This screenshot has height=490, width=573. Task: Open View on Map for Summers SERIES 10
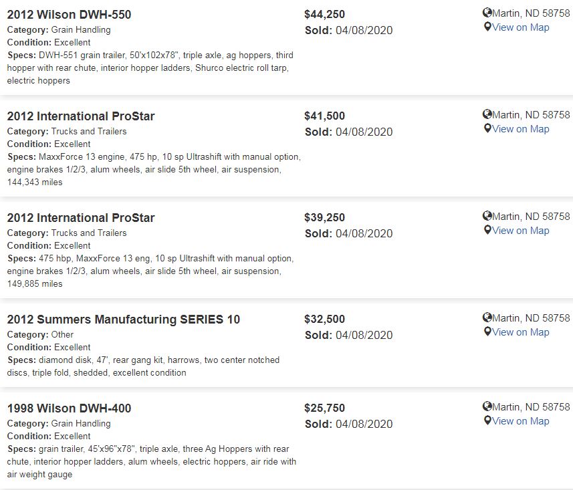pyautogui.click(x=520, y=332)
